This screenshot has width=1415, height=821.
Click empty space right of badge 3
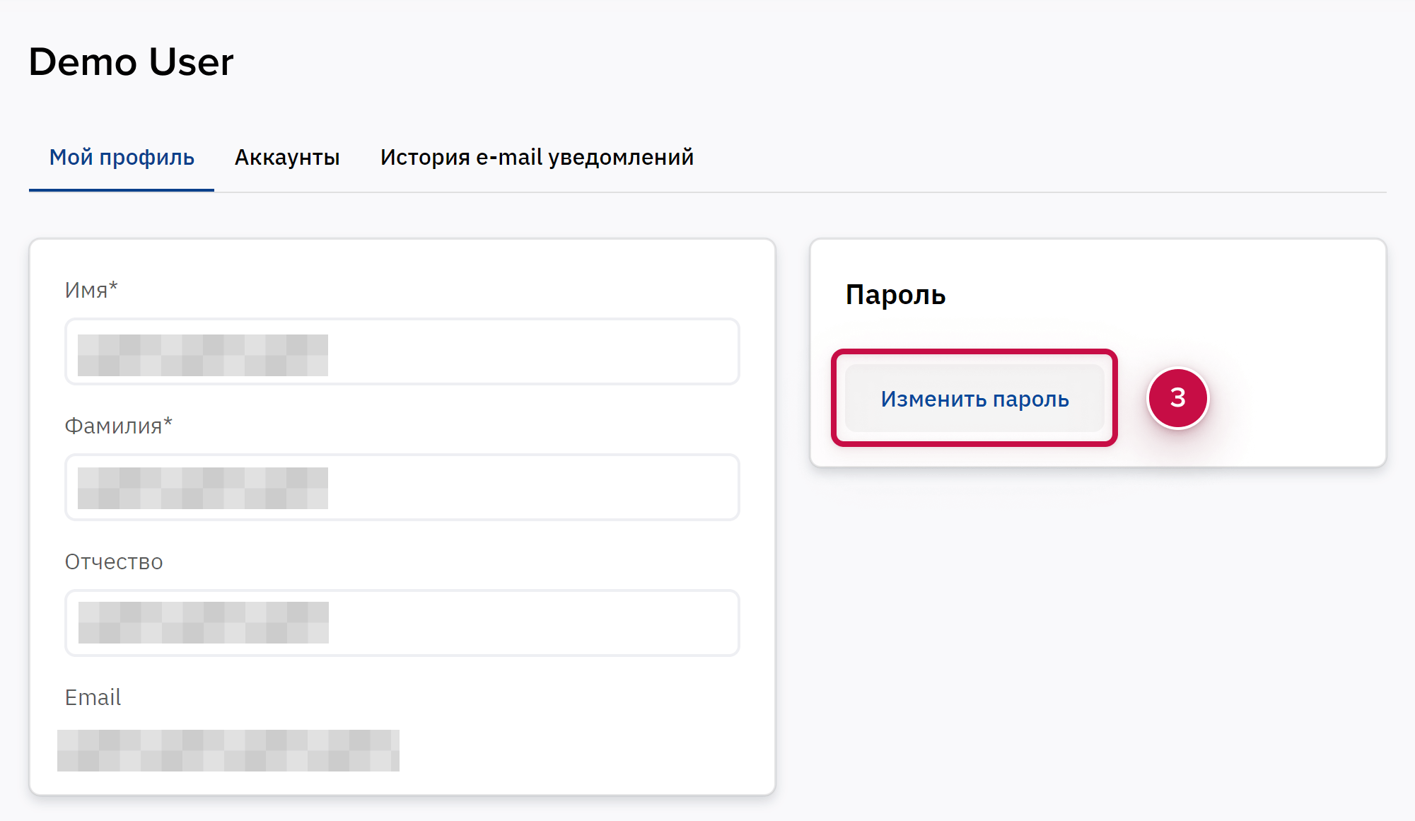click(1301, 398)
